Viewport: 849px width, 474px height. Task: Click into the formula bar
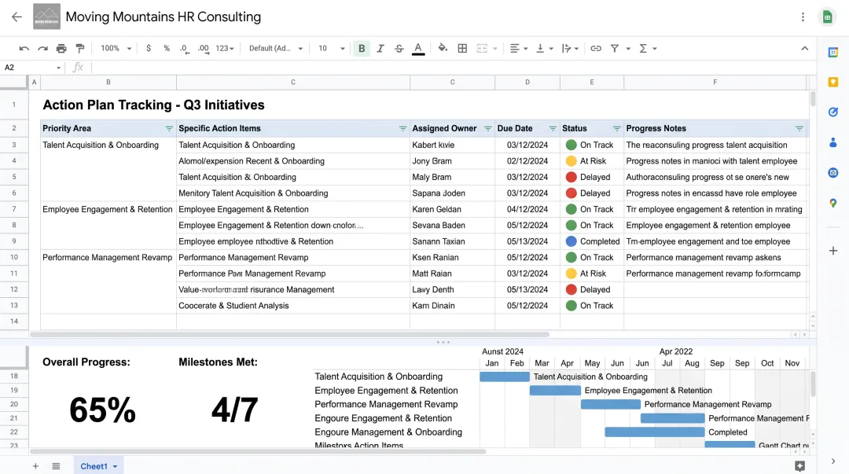coord(452,68)
